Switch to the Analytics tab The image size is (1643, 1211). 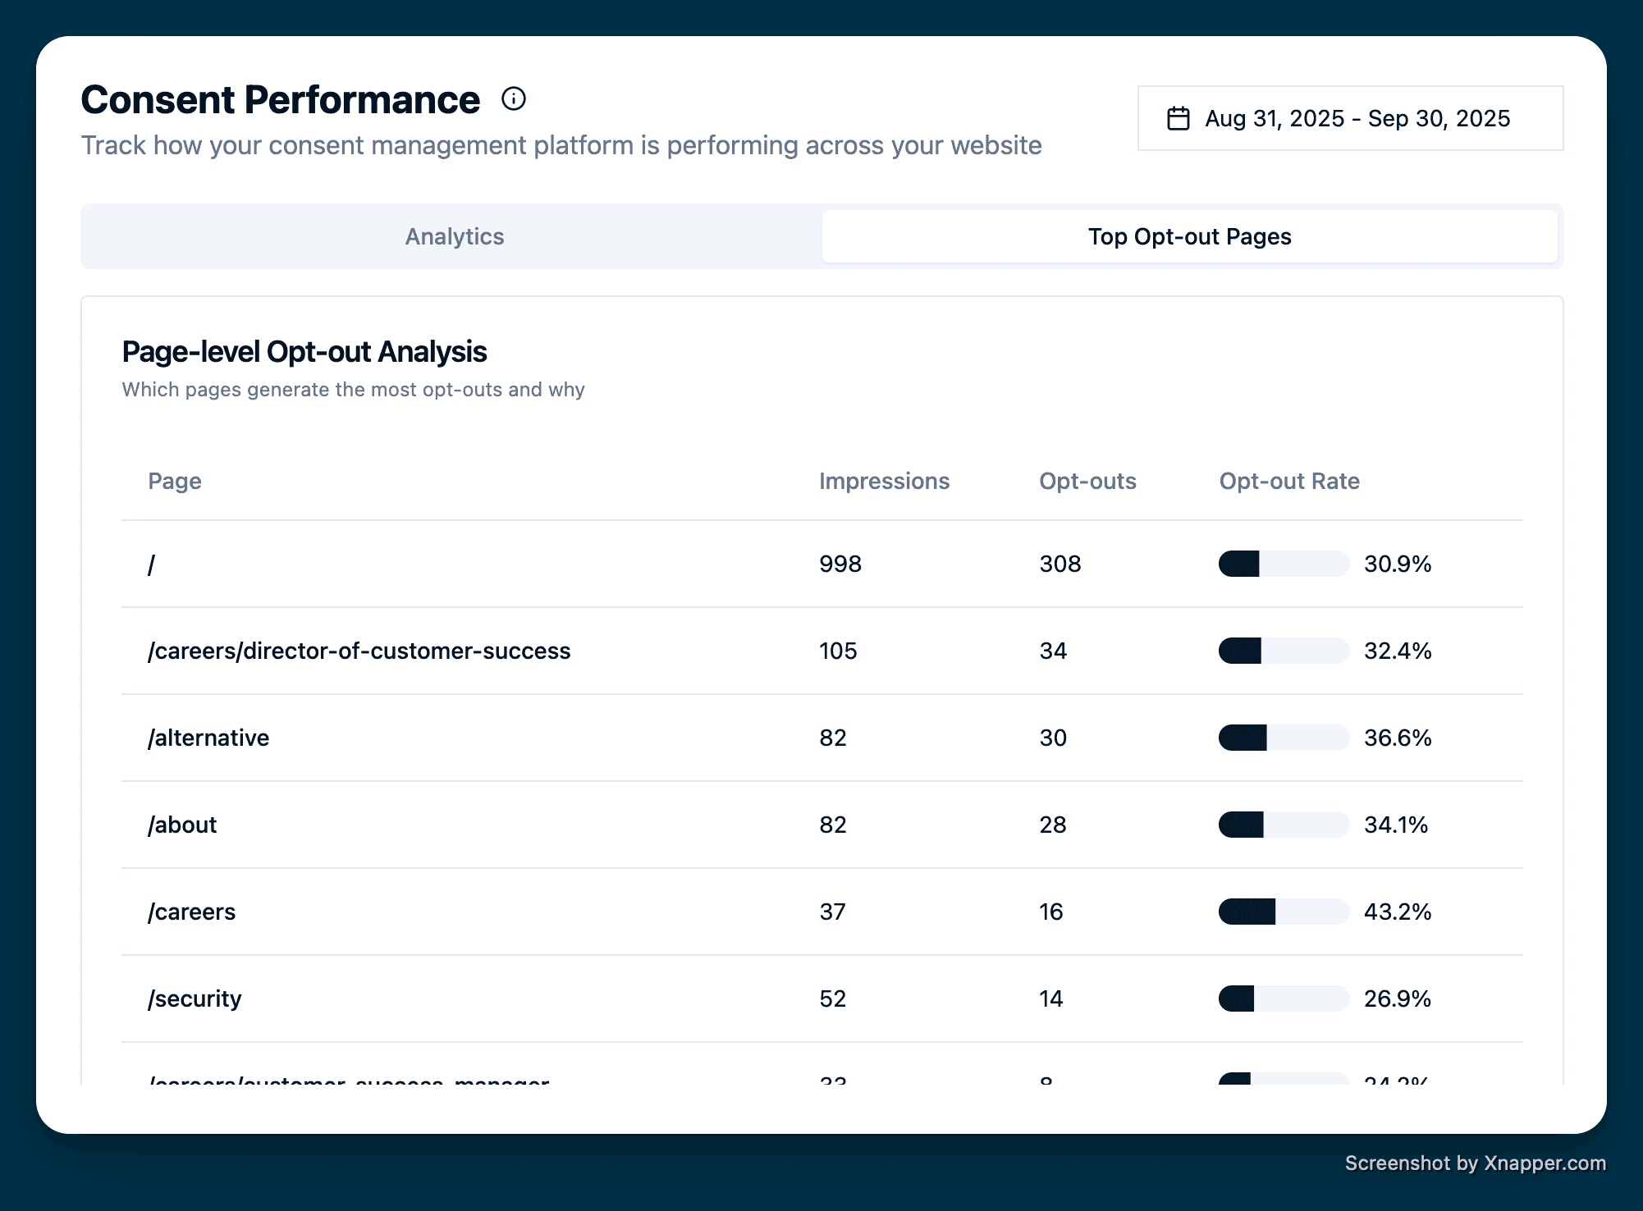tap(454, 236)
